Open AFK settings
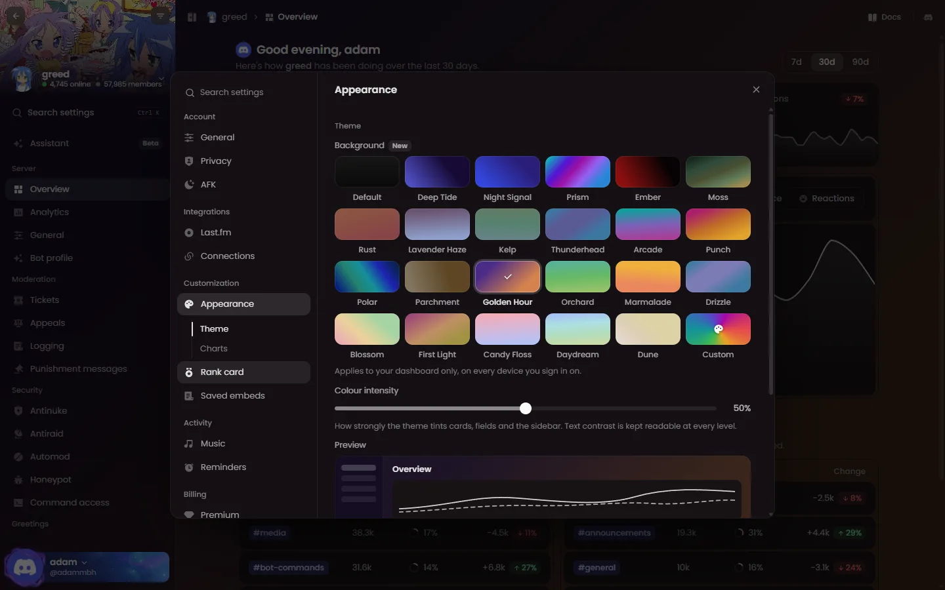 pos(243,185)
